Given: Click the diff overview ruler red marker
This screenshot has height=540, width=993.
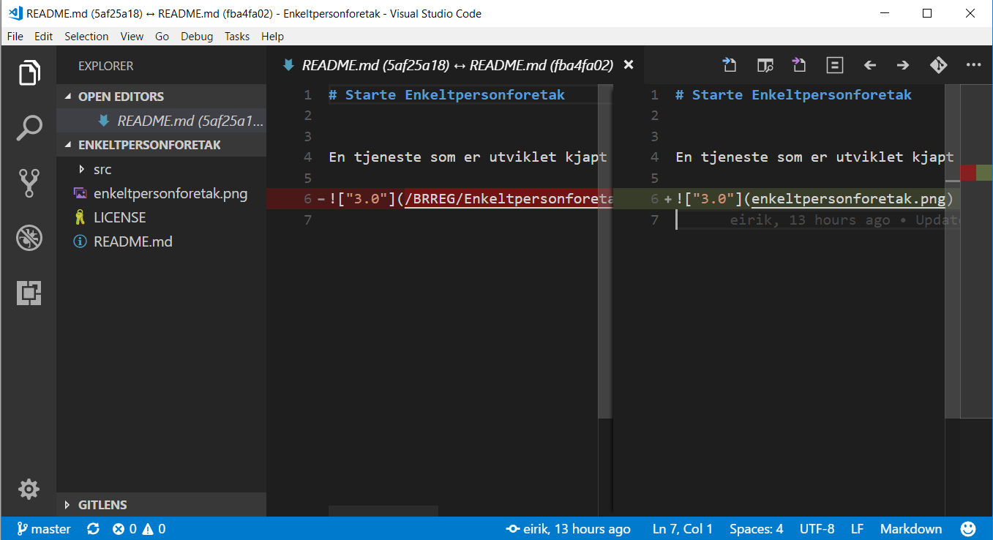Looking at the screenshot, I should (x=968, y=173).
